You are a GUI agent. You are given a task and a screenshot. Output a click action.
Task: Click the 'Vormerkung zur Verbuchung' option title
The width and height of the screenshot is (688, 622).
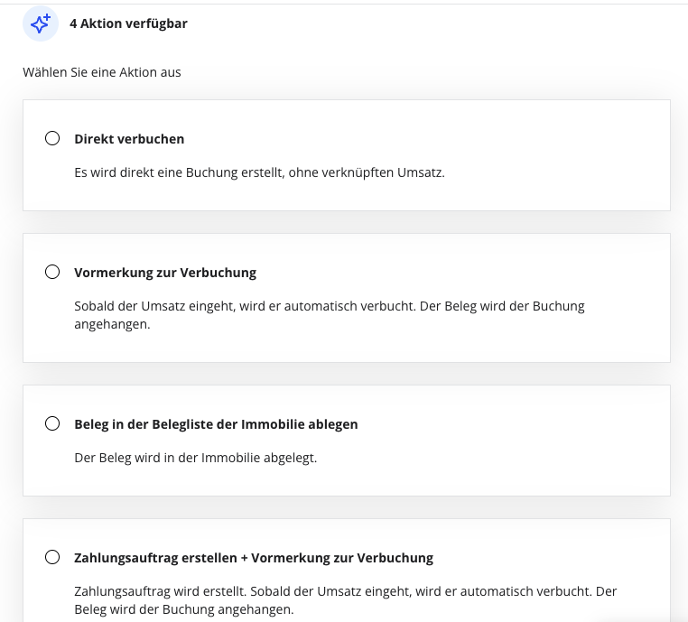pyautogui.click(x=165, y=273)
